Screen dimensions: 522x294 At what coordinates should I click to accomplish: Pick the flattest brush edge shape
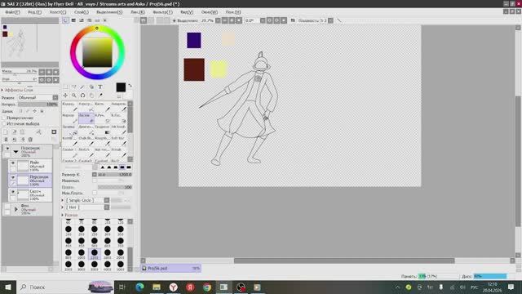click(129, 167)
